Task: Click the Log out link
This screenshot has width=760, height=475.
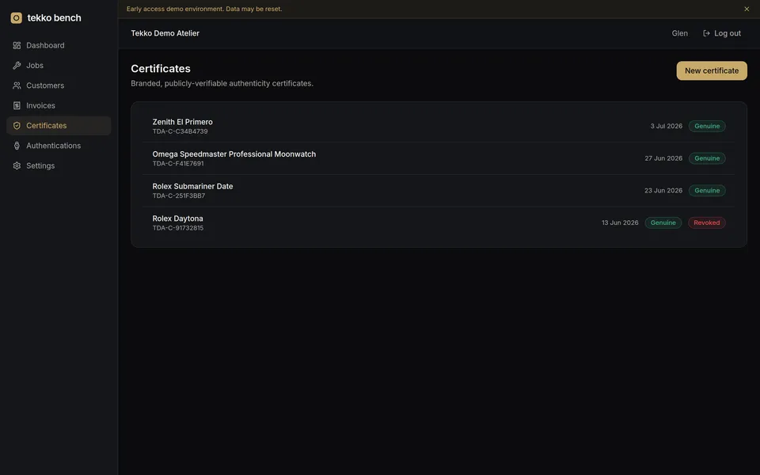Action: [x=722, y=33]
